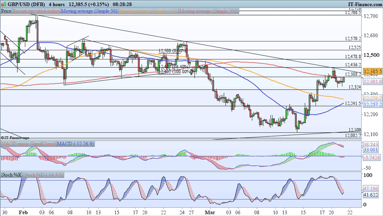Click the Mar month label on time axis
This screenshot has height=216, width=383.
click(x=210, y=212)
